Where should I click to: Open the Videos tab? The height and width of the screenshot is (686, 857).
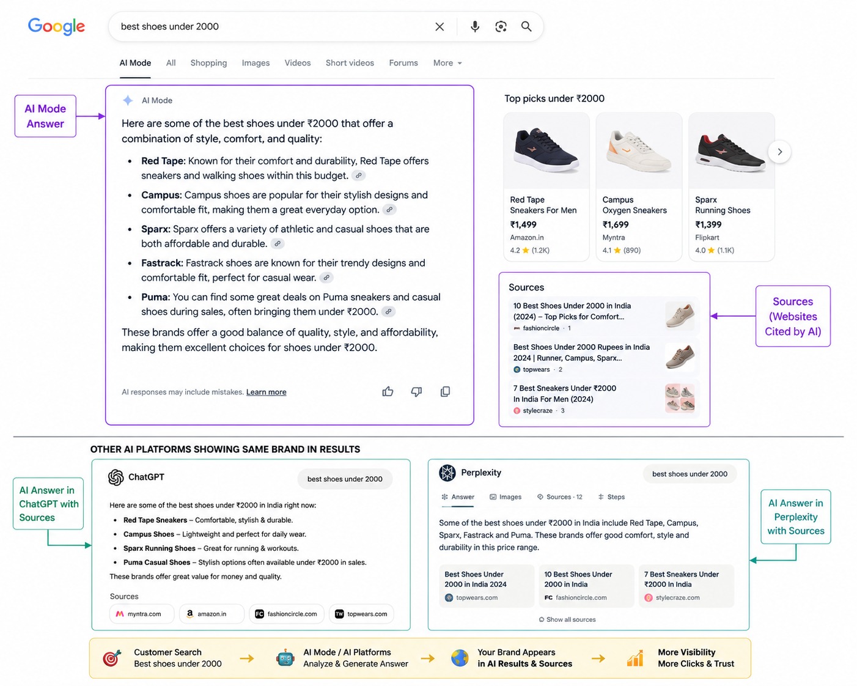(298, 63)
